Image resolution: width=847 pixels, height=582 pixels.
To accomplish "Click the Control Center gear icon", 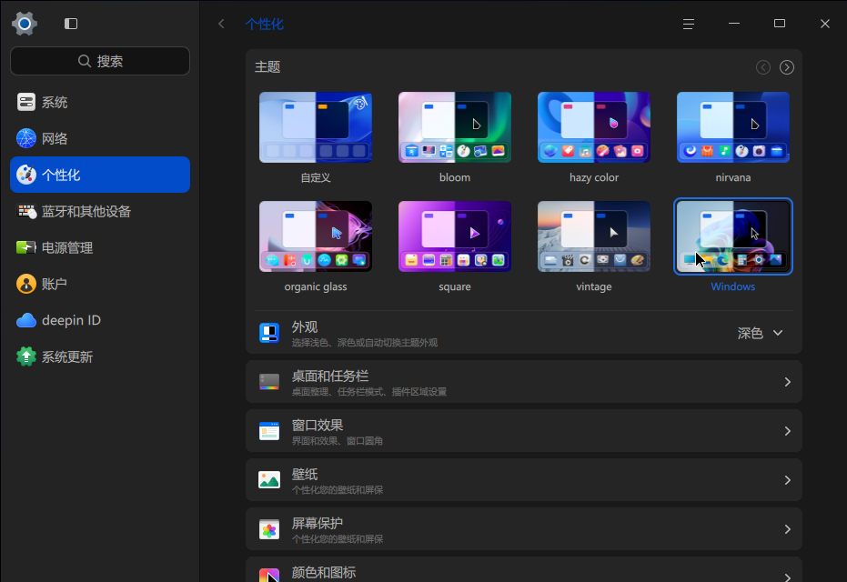I will point(25,24).
